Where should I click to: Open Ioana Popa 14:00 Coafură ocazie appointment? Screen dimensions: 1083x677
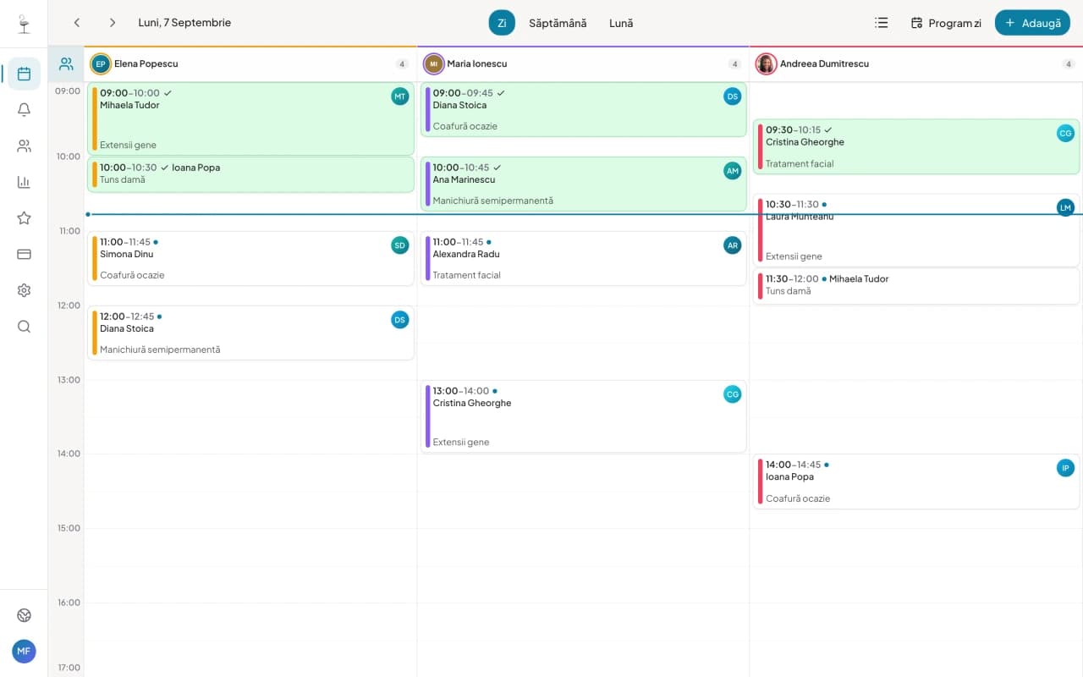916,481
